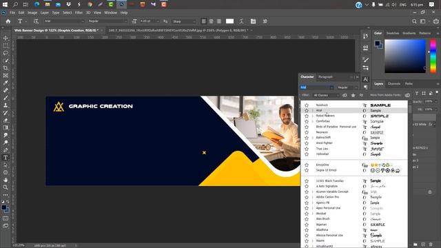The height and width of the screenshot is (248, 441).
Task: Open Photoshop from the Windows taskbar
Action: pos(121,5)
